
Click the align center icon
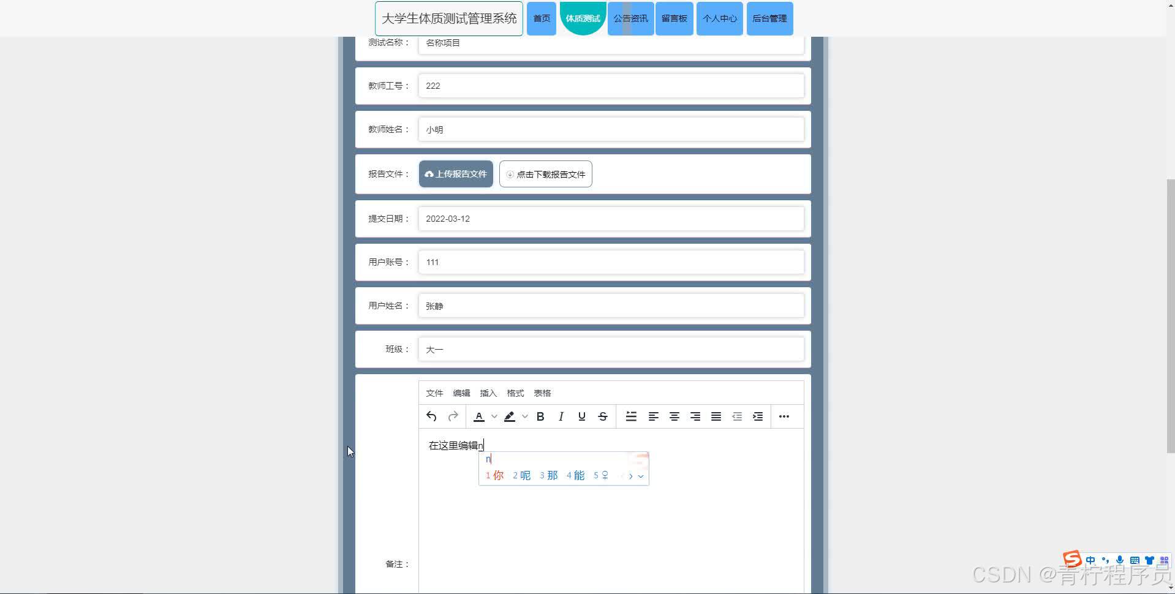[673, 416]
